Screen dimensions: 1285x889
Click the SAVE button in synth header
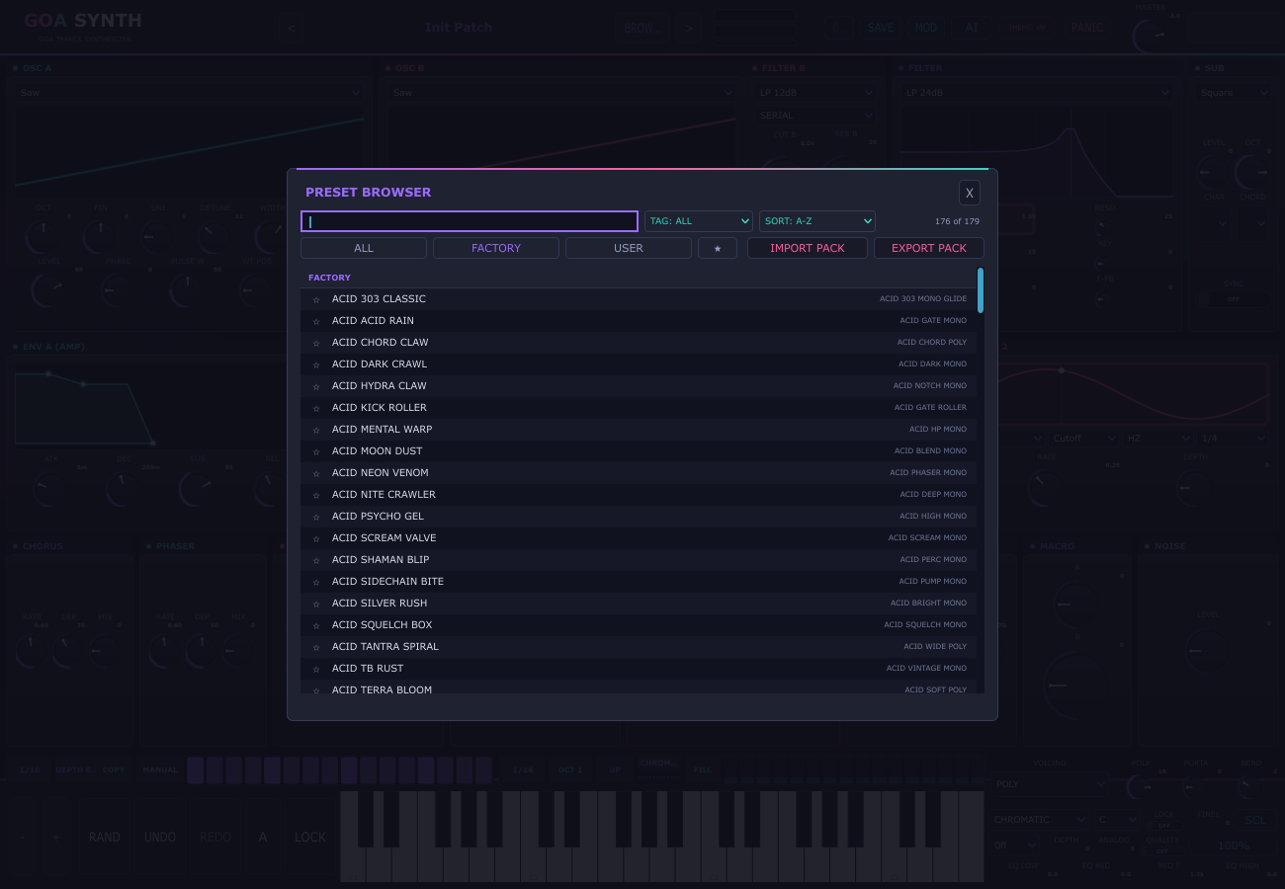(881, 28)
